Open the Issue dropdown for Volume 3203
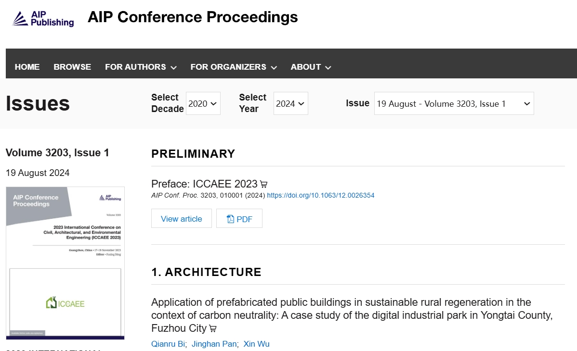 pos(454,104)
